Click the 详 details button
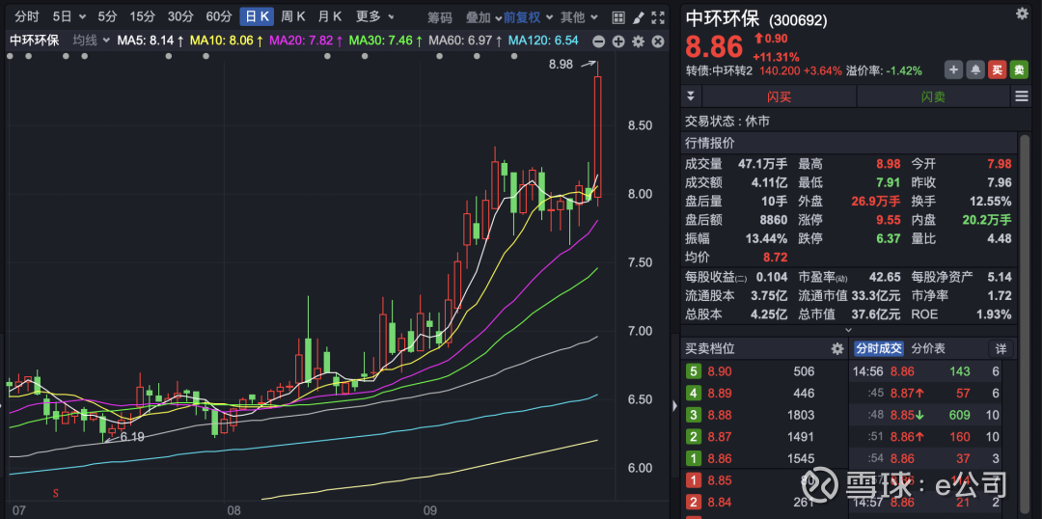 [1001, 349]
